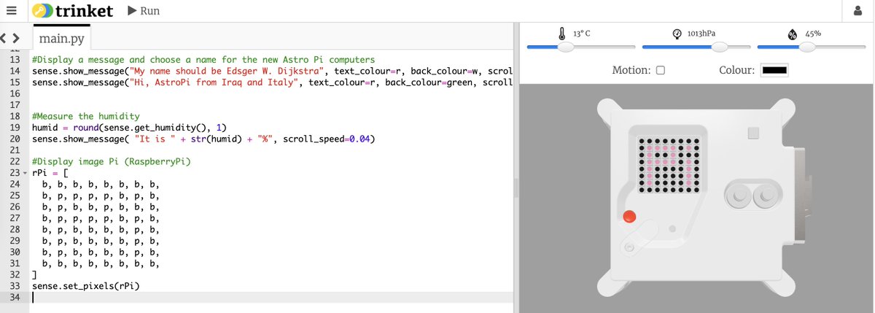The height and width of the screenshot is (313, 875).
Task: Run the program
Action: (x=143, y=11)
